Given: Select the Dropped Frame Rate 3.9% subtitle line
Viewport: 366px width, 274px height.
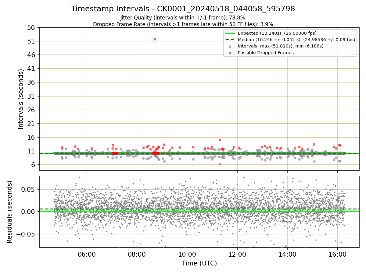Looking at the screenshot, I should 183,24.
